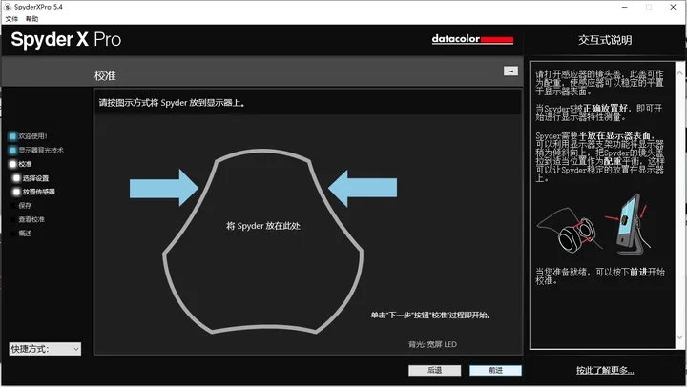The height and width of the screenshot is (387, 687).
Task: Click the 请按图示方式将 Spyder 放到显示器上 instruction
Action: coord(172,103)
